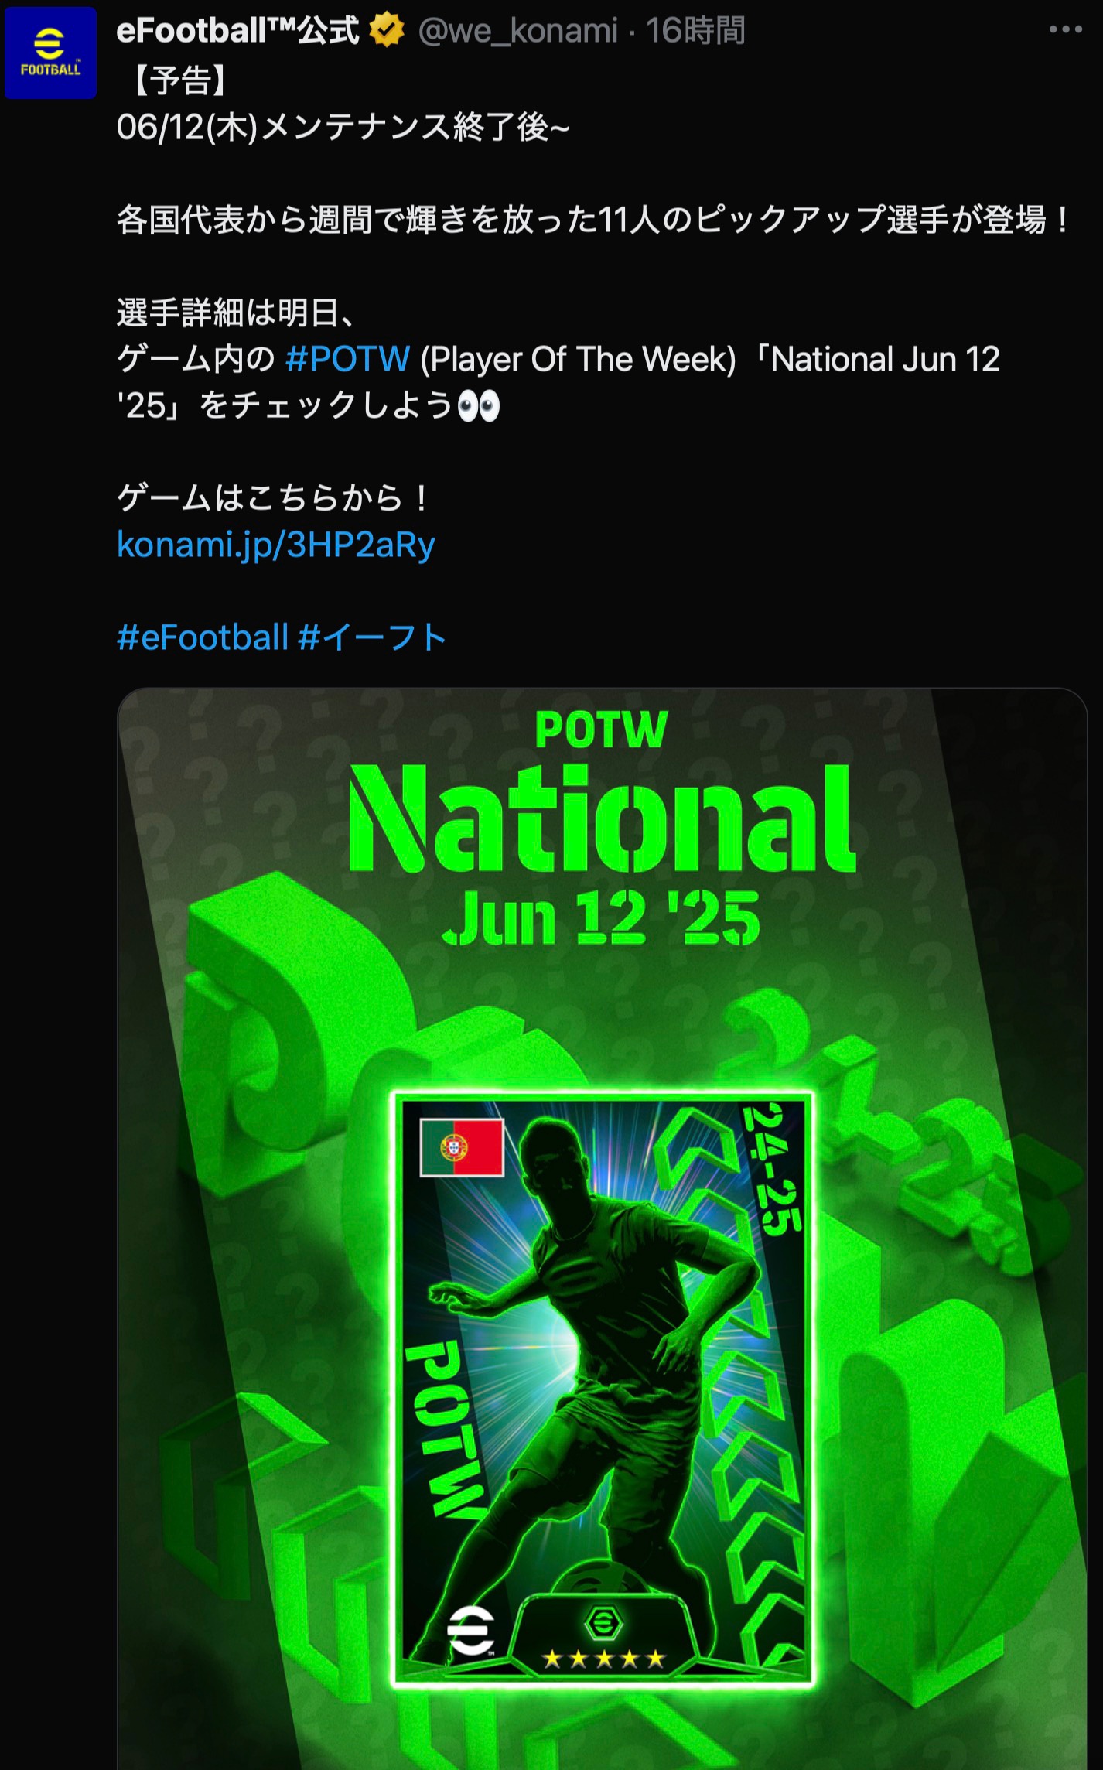Open the #イーフト hashtag
Image resolution: width=1103 pixels, height=1770 pixels.
pyautogui.click(x=373, y=637)
